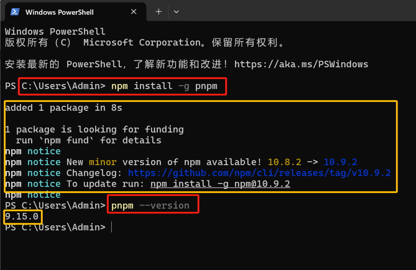Click the 'run npm fund for details' line
Viewport: 416px width, 270px height.
coord(89,140)
